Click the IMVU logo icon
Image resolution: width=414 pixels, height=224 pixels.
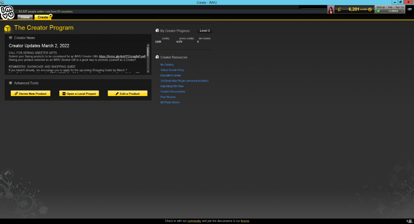point(7,12)
